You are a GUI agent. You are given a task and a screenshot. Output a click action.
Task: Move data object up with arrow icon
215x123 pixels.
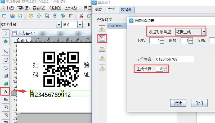[102, 58]
